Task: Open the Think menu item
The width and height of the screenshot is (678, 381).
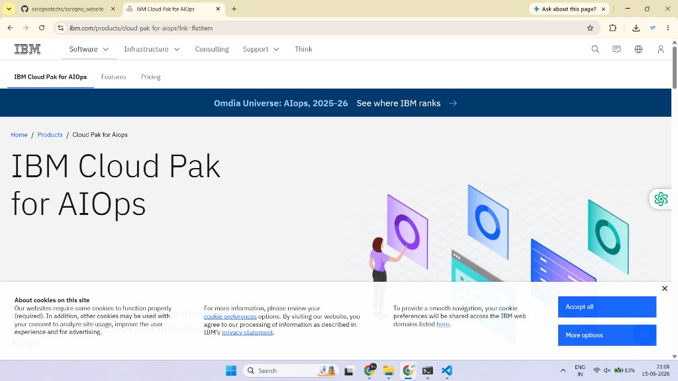Action: 303,49
